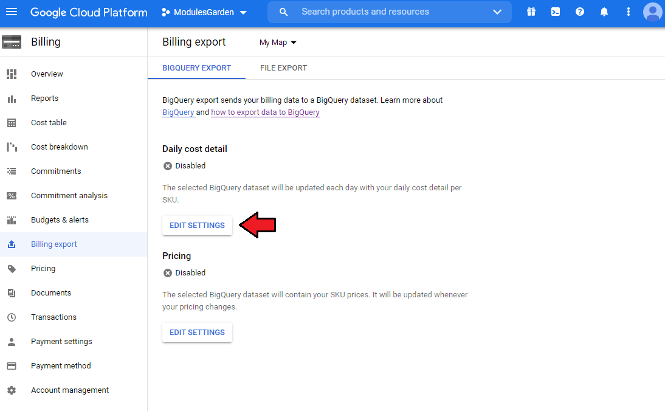
Task: Open the gift free trial icon
Action: pyautogui.click(x=531, y=12)
